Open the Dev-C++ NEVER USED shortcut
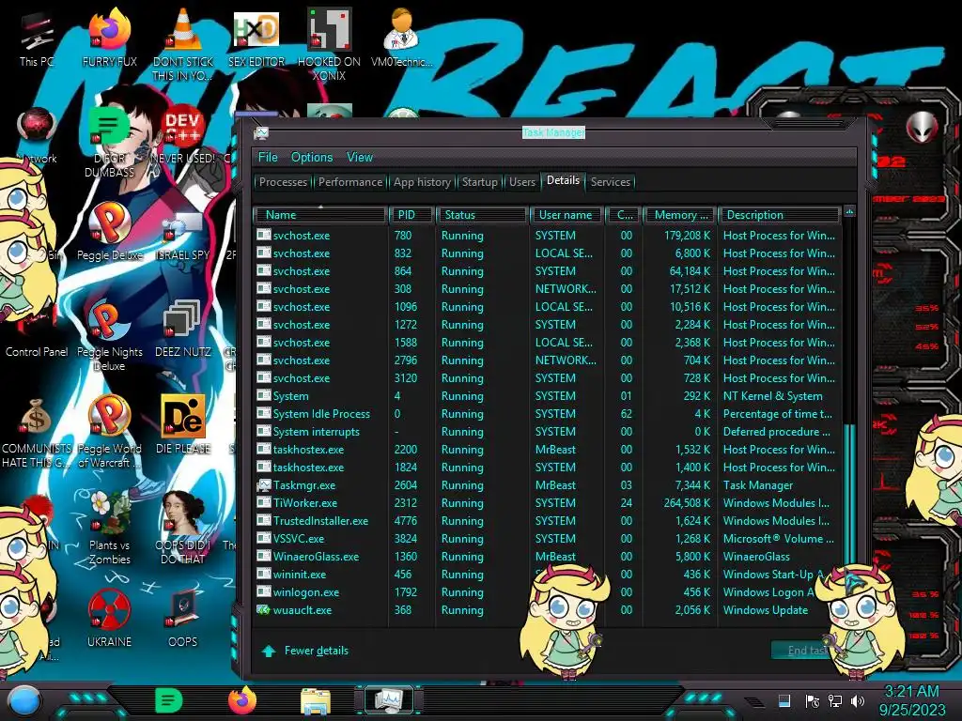 183,136
